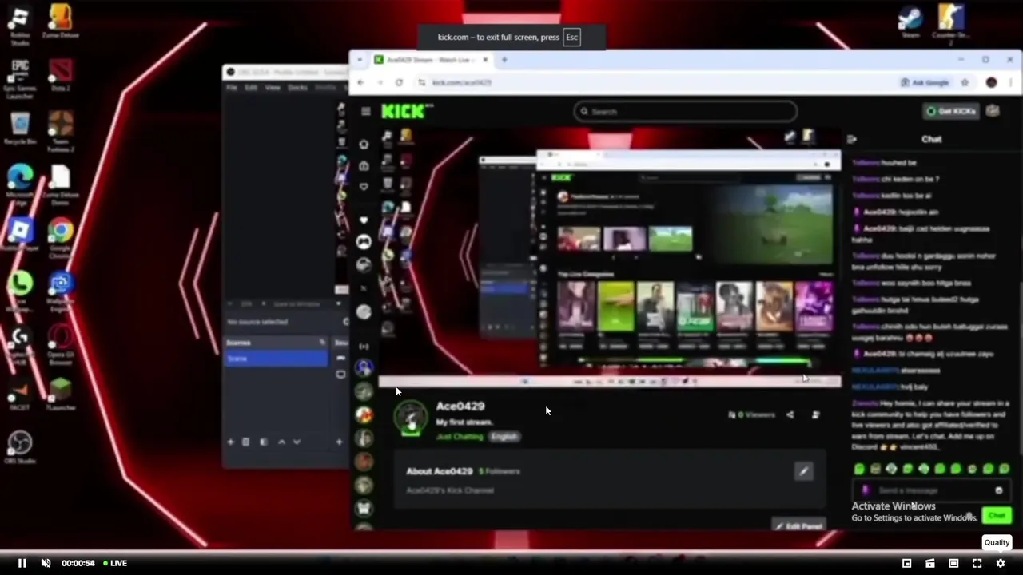This screenshot has height=575, width=1023.
Task: Launch the Epic Games Launcher icon
Action: pyautogui.click(x=20, y=78)
